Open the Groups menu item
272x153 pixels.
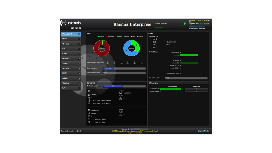(71, 44)
